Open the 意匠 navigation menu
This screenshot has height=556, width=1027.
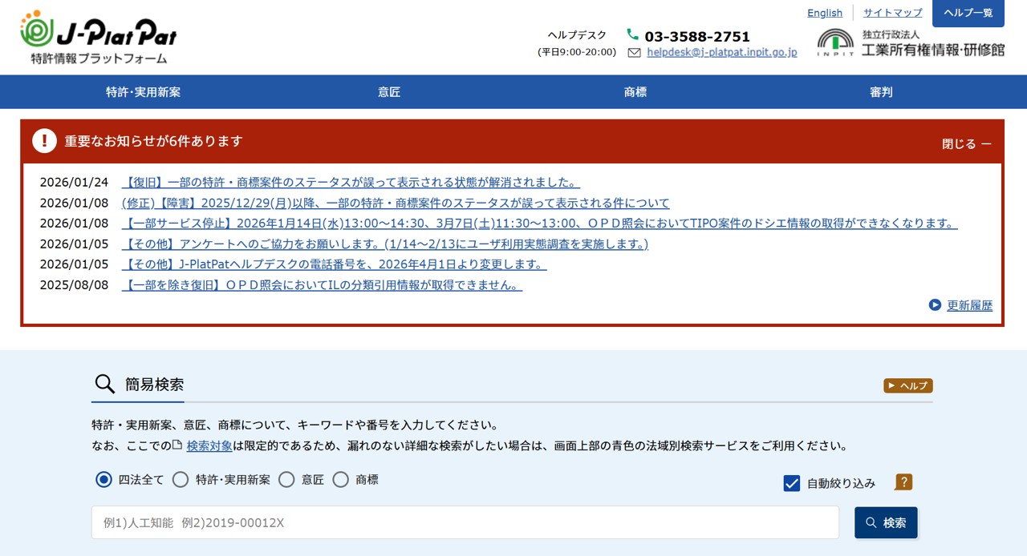(389, 92)
